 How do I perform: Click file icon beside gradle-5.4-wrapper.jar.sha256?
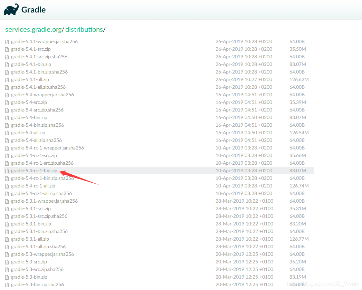pyautogui.click(x=7, y=95)
